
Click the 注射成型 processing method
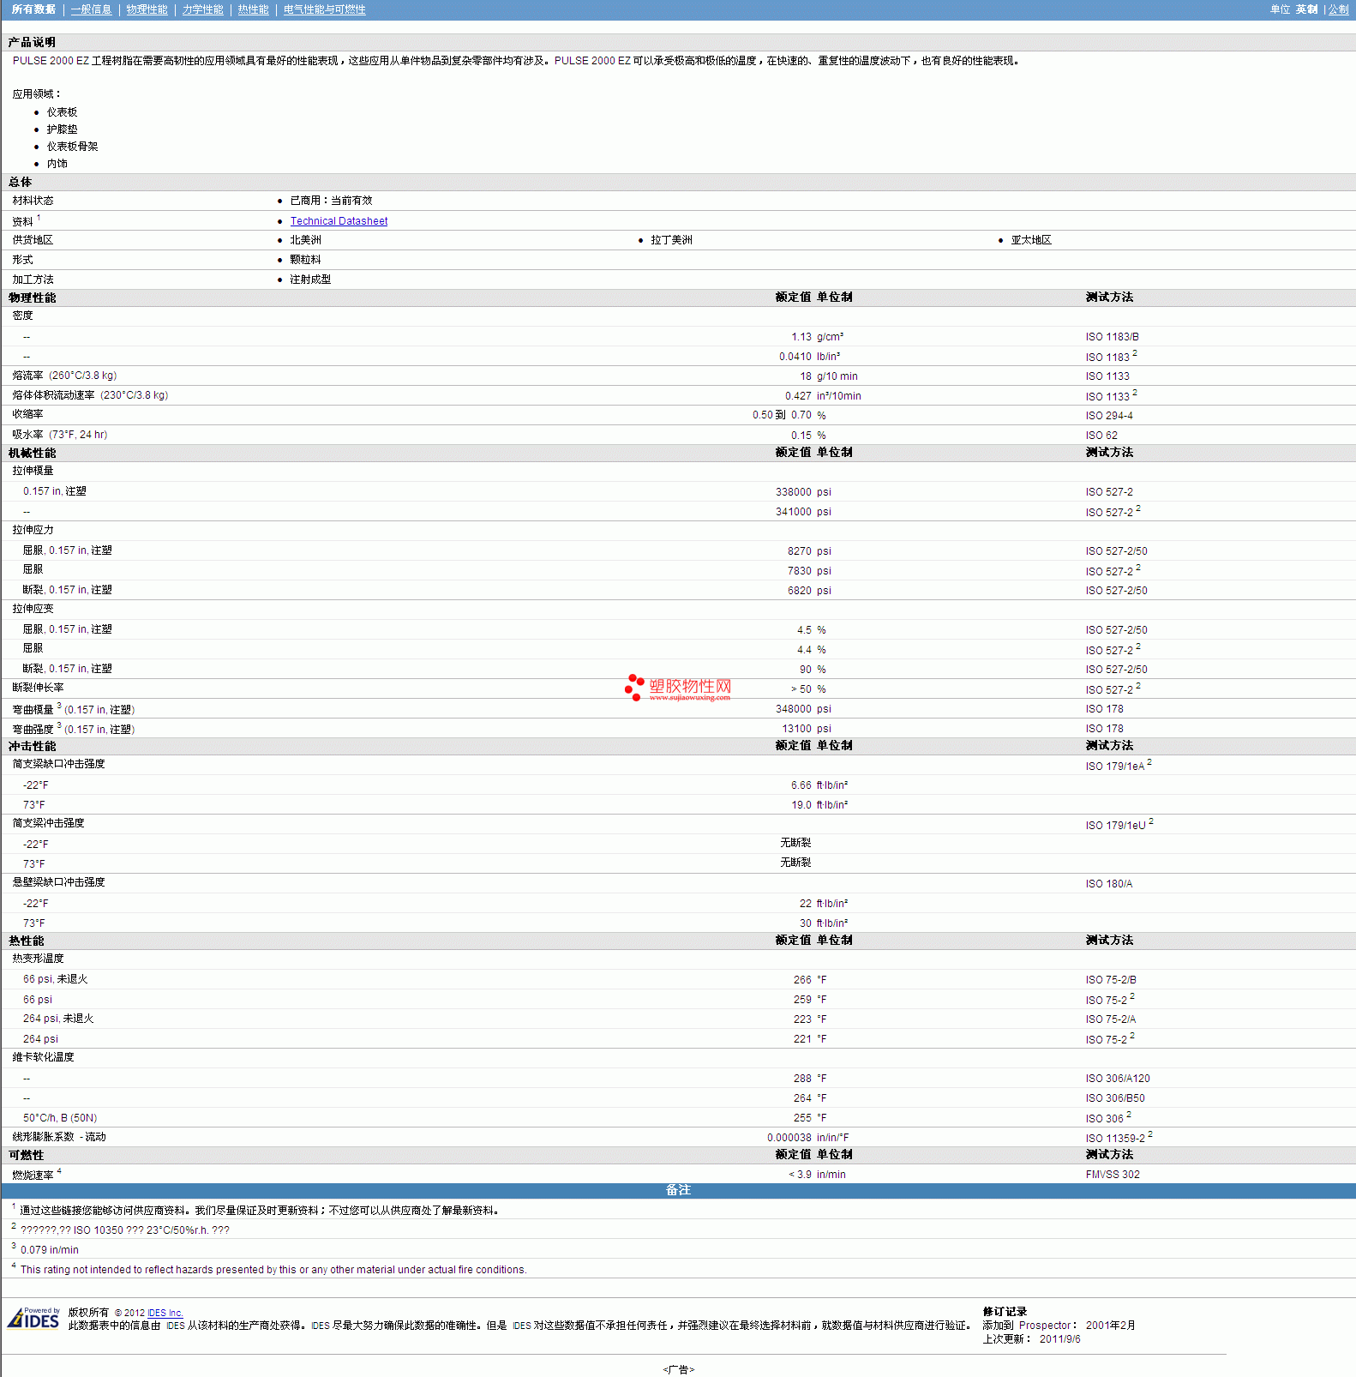[310, 280]
